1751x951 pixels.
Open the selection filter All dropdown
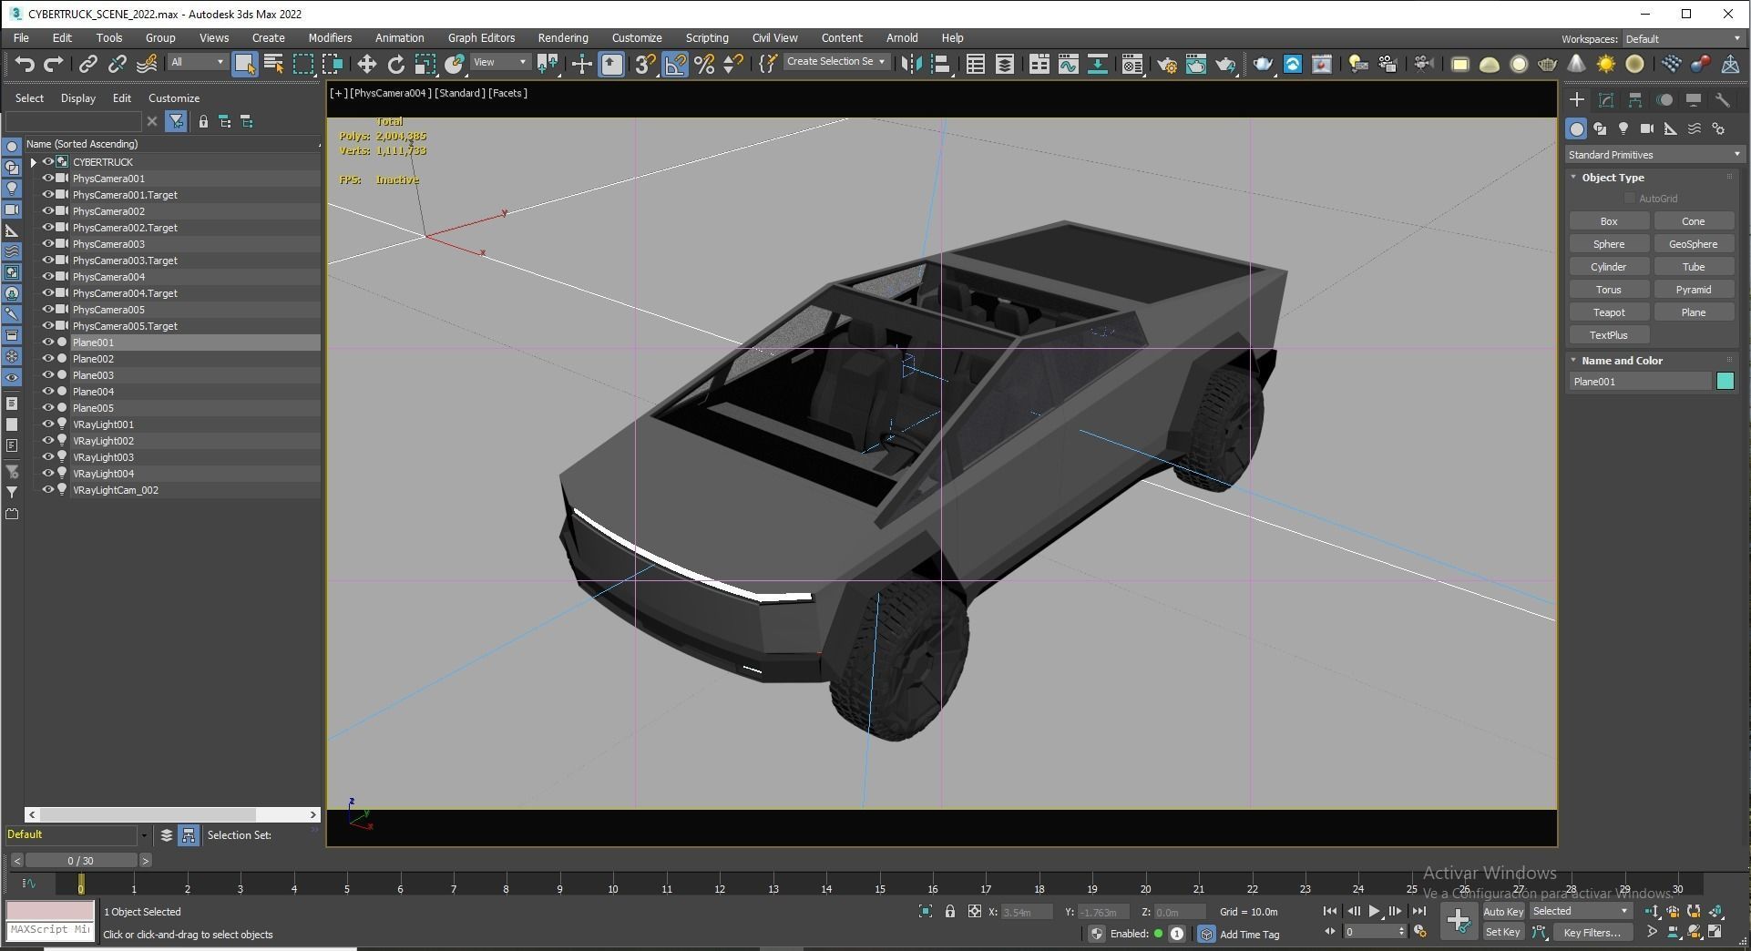(x=197, y=62)
